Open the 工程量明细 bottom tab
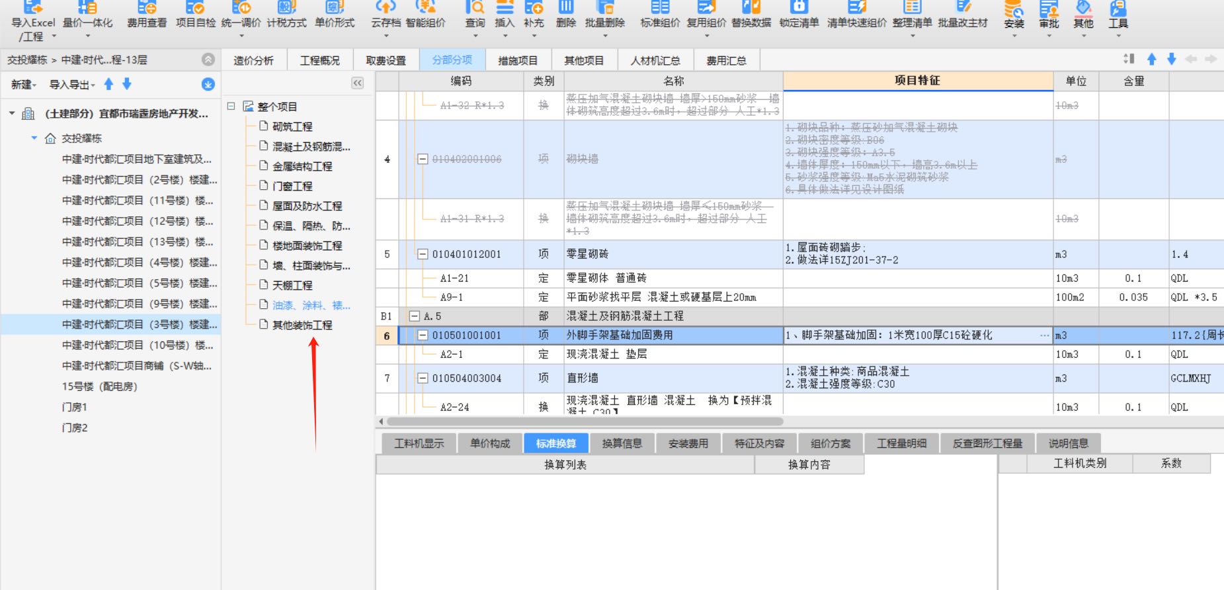 coord(901,443)
